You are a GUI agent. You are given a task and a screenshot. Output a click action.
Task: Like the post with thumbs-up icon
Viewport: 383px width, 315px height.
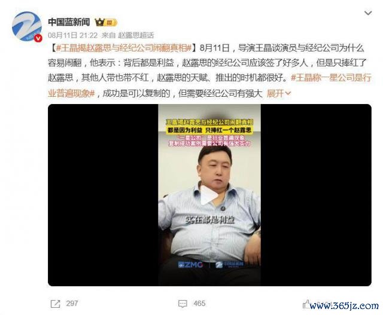(306, 304)
